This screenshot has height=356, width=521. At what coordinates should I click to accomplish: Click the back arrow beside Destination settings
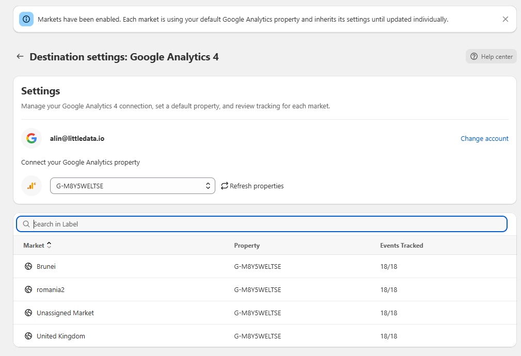click(20, 57)
